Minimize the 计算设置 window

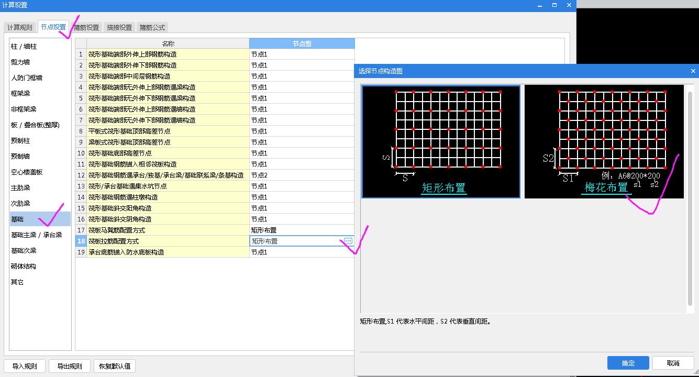[540, 5]
